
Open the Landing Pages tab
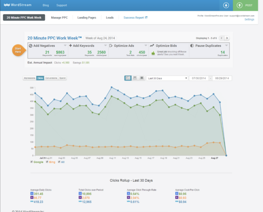click(87, 17)
